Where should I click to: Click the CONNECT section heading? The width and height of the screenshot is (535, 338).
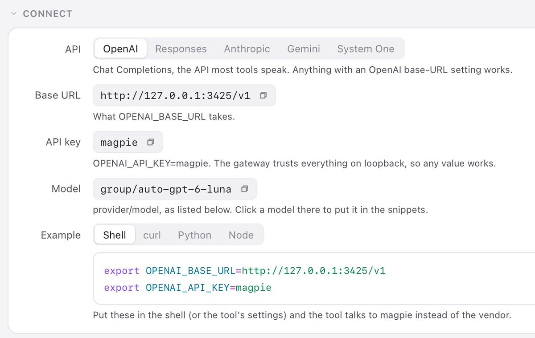pos(47,14)
